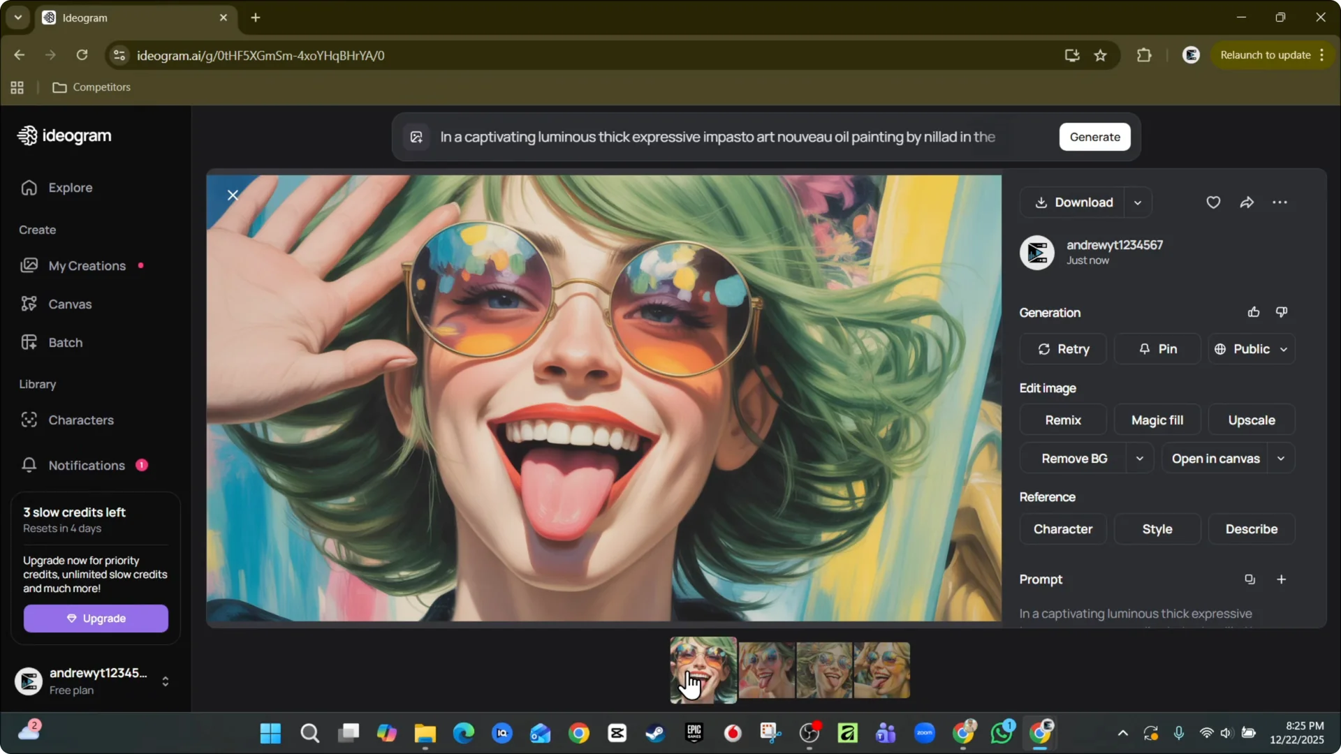Viewport: 1341px width, 754px height.
Task: Expand the account menu chevron
Action: pyautogui.click(x=166, y=681)
